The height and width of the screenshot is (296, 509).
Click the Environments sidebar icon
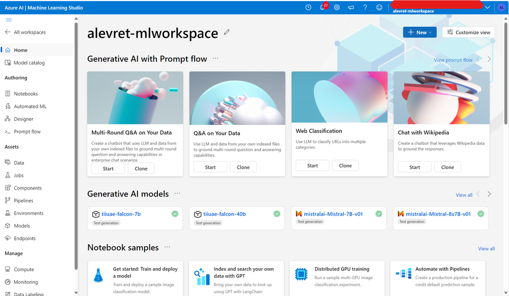(x=8, y=213)
